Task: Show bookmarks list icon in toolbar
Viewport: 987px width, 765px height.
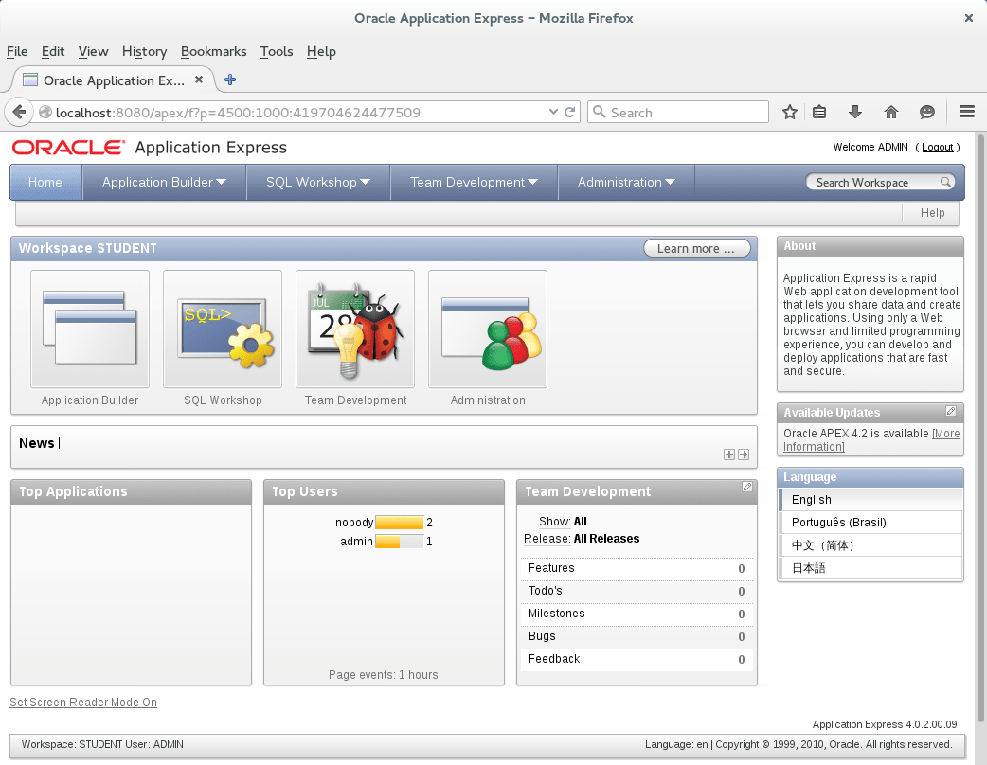Action: [819, 112]
